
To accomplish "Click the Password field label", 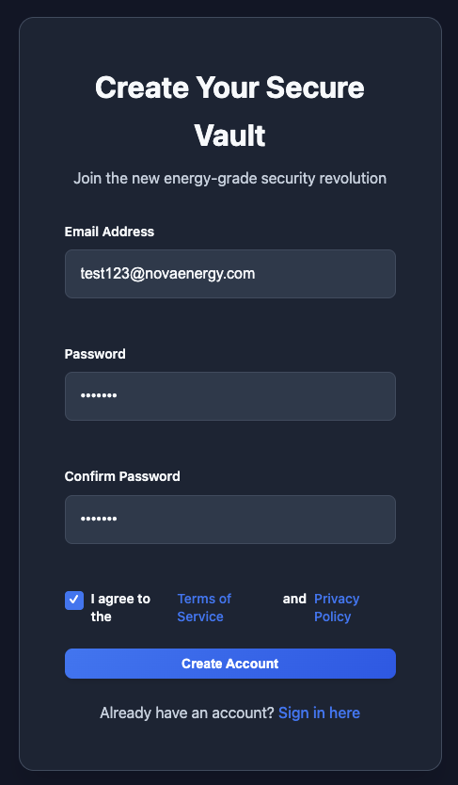I will pyautogui.click(x=95, y=354).
